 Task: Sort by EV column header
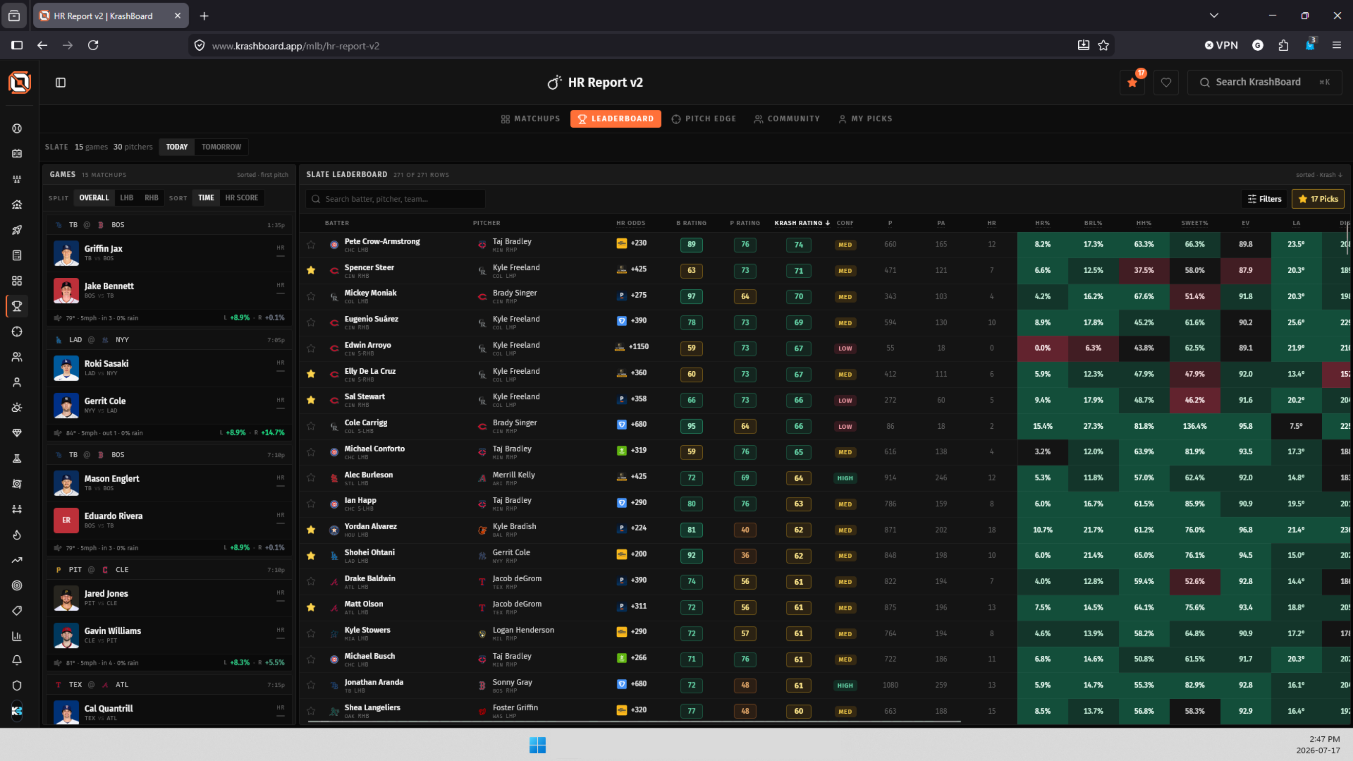click(x=1245, y=223)
